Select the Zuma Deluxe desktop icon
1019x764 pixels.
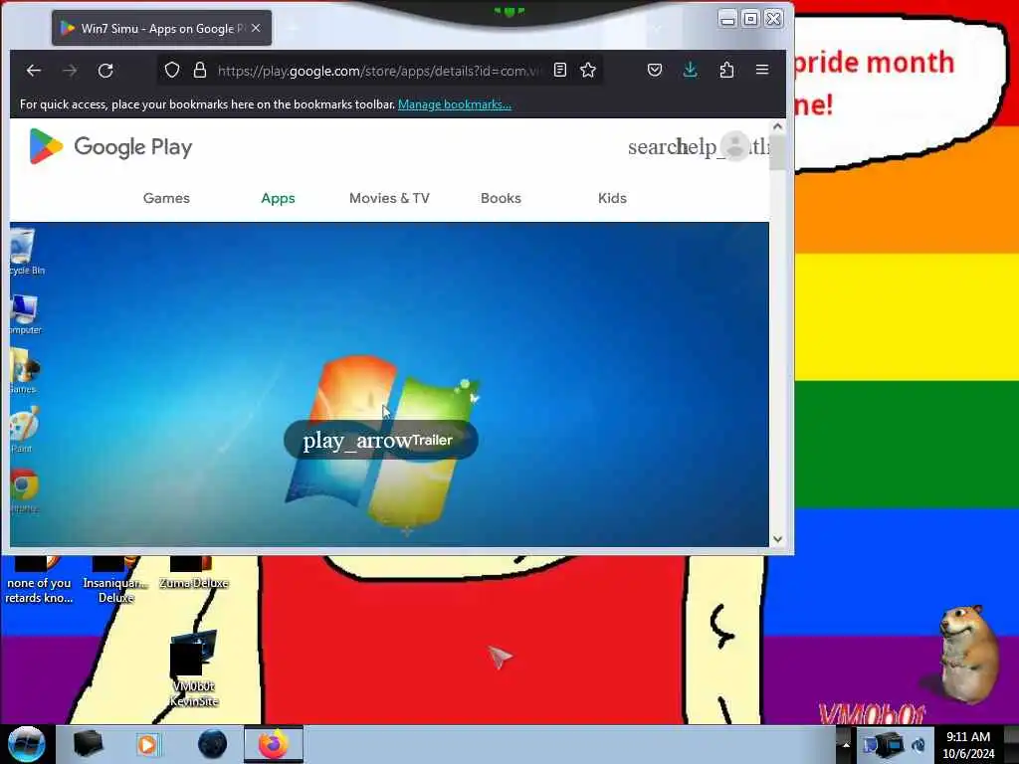(x=194, y=572)
